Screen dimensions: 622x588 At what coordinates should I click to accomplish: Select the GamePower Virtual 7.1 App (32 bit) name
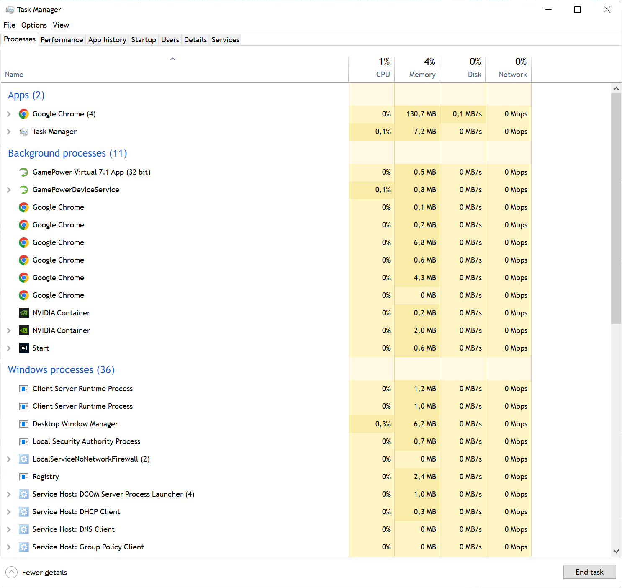click(91, 172)
